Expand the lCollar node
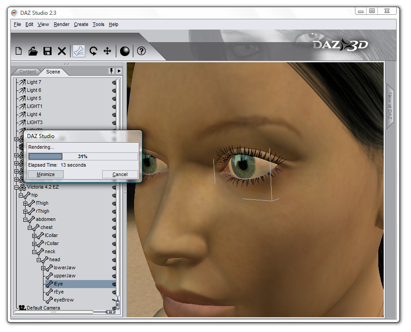The image size is (411, 332). pos(34,236)
